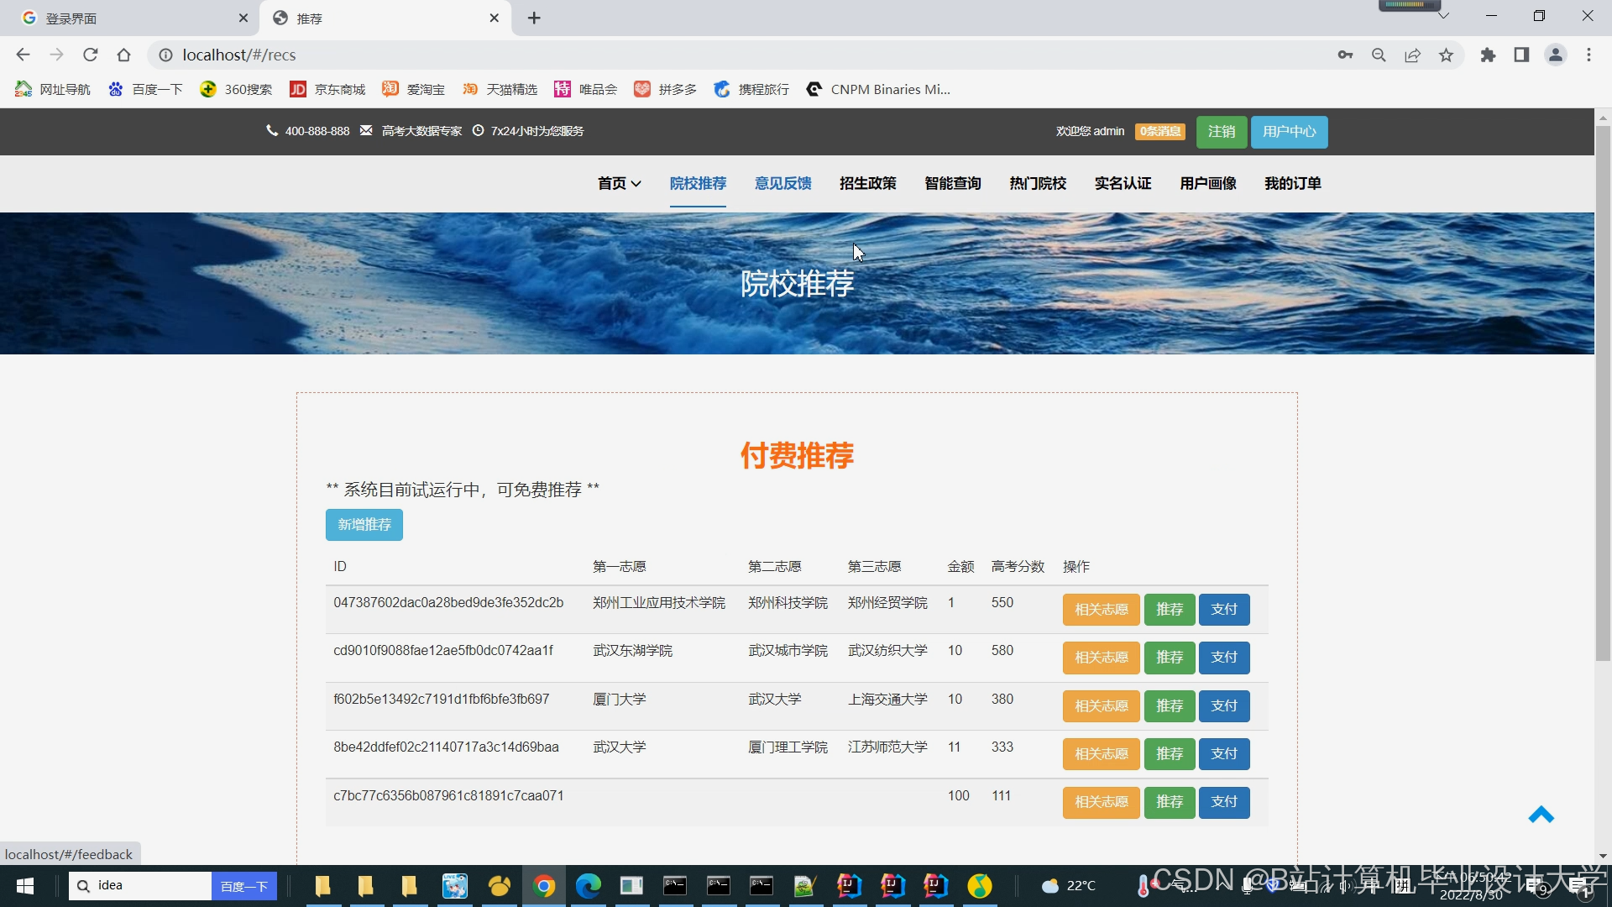
Task: Open the browser zoom magnifier icon
Action: (x=1379, y=55)
